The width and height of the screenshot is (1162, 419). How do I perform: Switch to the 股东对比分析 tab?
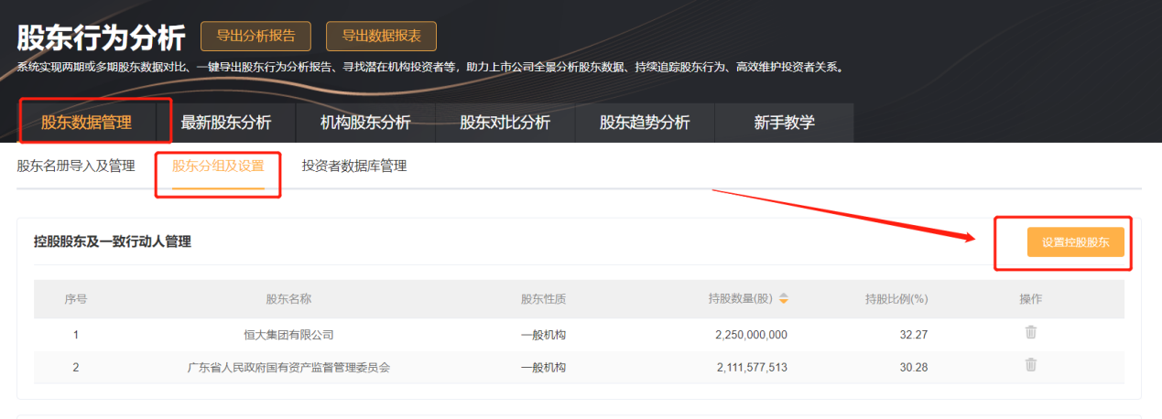point(505,123)
